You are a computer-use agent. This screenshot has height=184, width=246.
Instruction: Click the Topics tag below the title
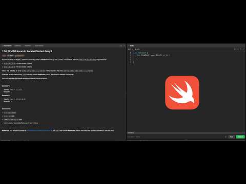(10, 56)
